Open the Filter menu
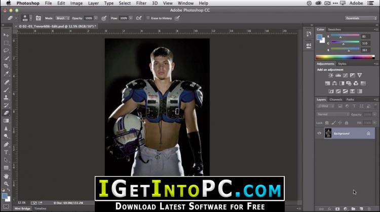Viewport: 380px width, 212px height. pyautogui.click(x=141, y=3)
